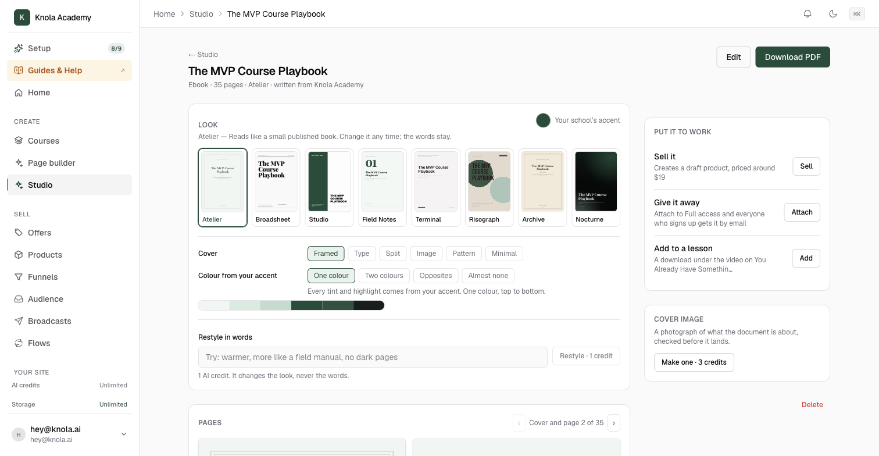This screenshot has width=879, height=456.
Task: Click the Setup sparkle icon
Action: tap(19, 48)
